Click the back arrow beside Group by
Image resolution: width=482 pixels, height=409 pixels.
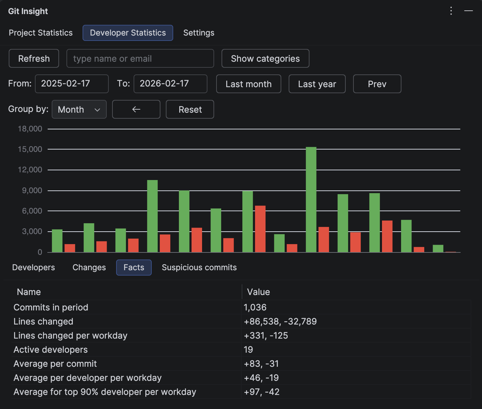[x=136, y=109]
